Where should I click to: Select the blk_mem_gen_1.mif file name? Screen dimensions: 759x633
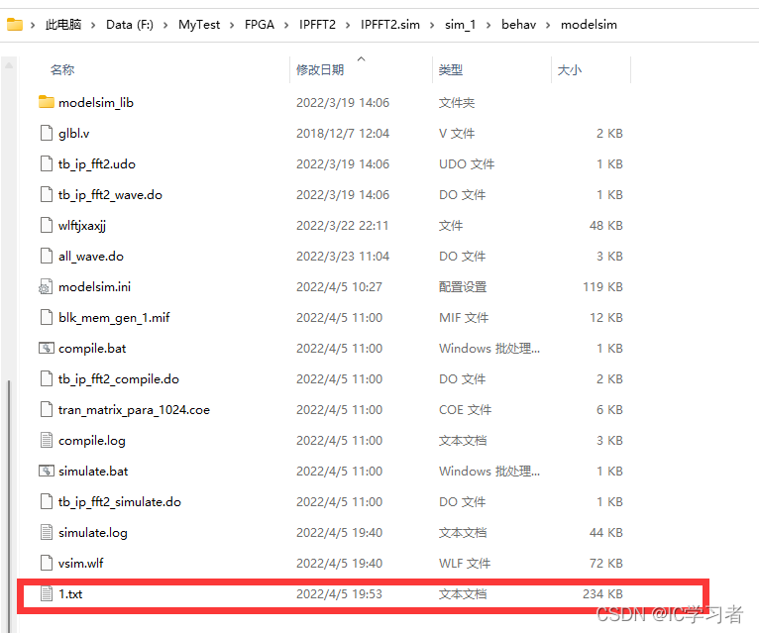click(114, 317)
